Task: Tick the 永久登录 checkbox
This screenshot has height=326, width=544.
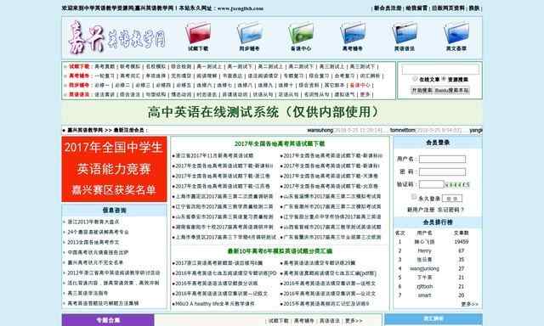Action: 414,197
